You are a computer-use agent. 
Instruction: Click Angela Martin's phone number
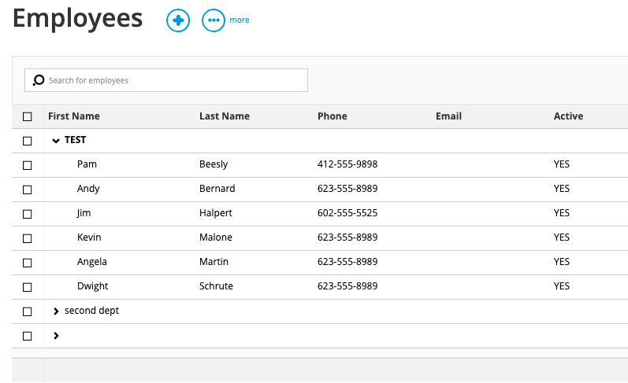point(347,261)
